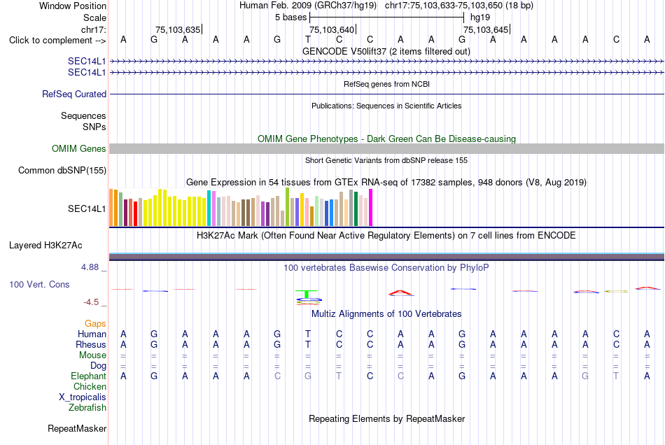This screenshot has height=445, width=665.
Task: Select the Mouse species row label
Action: pos(92,355)
